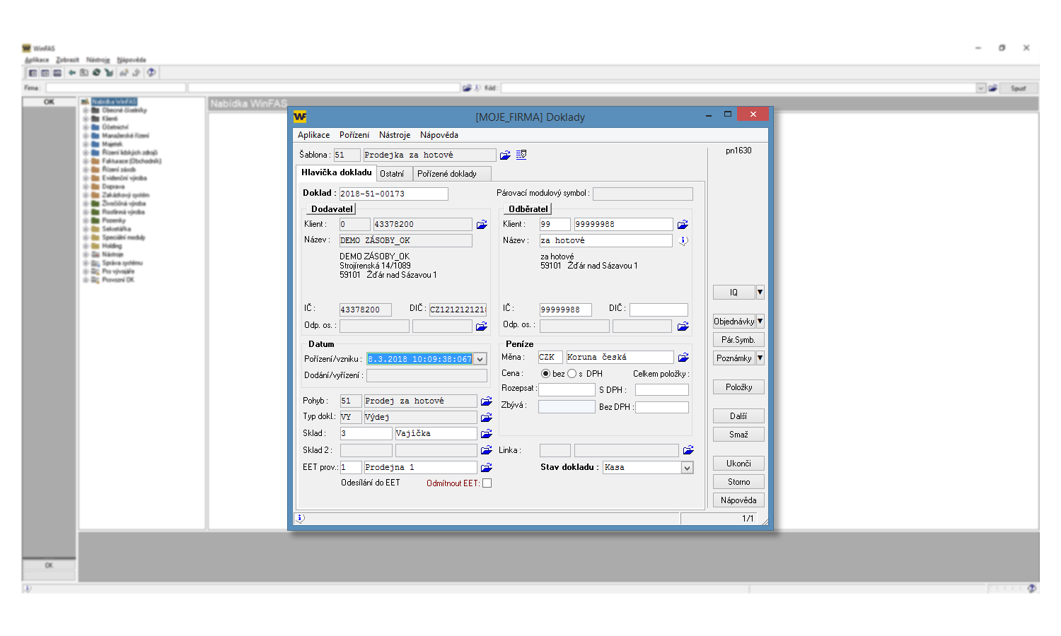The image size is (1061, 636).
Task: Open the Pořízení menu in Doklady window
Action: (354, 135)
